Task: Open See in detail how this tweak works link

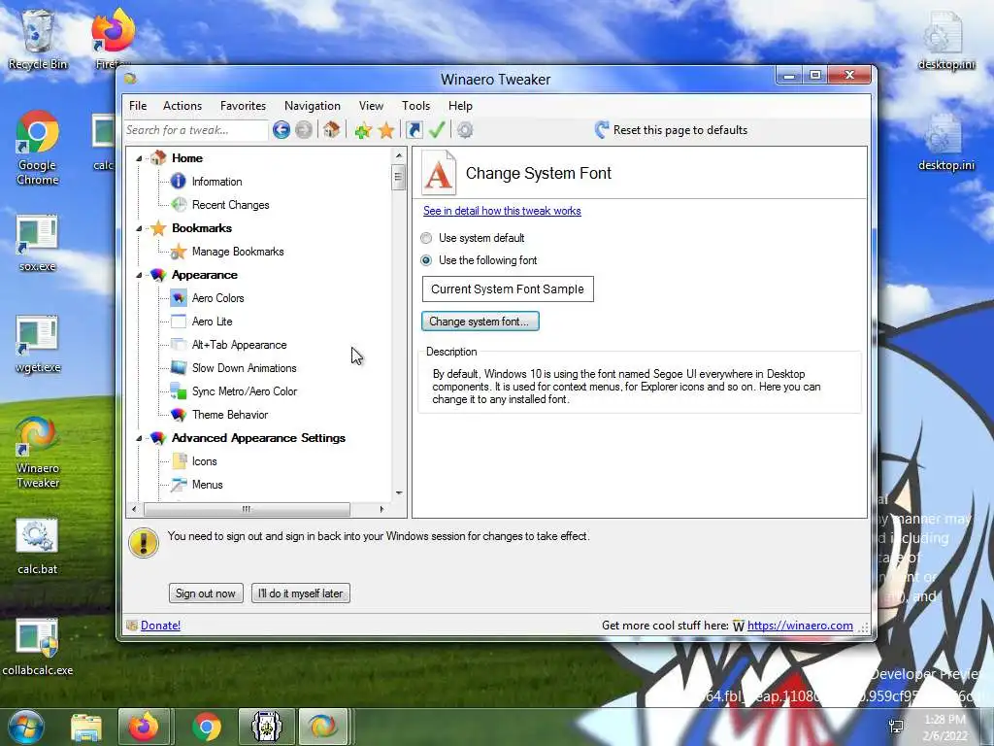Action: tap(502, 211)
